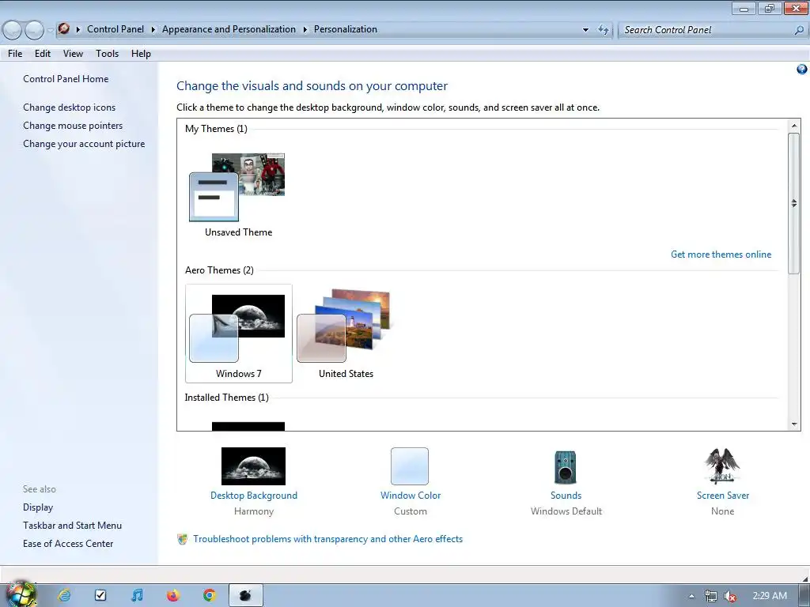This screenshot has width=810, height=607.
Task: Click the Control Panel breadcrumb
Action: click(x=115, y=29)
